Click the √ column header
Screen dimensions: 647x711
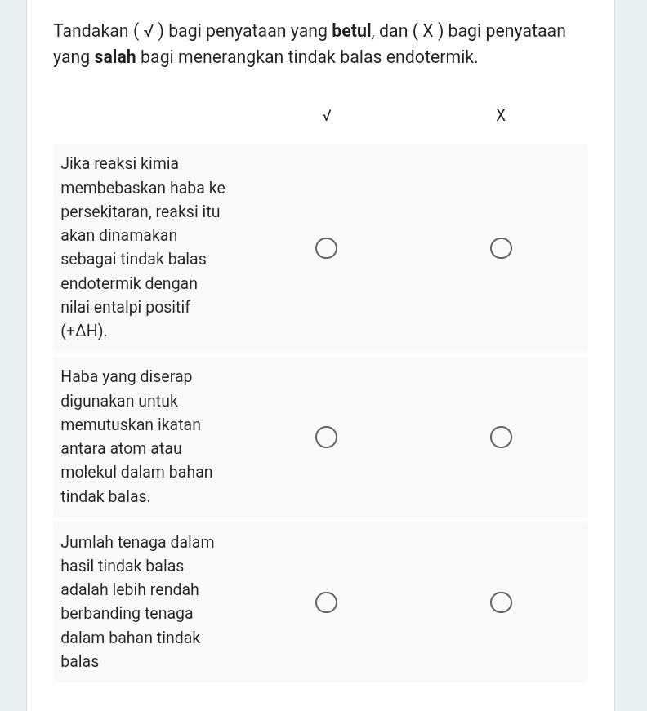point(326,116)
